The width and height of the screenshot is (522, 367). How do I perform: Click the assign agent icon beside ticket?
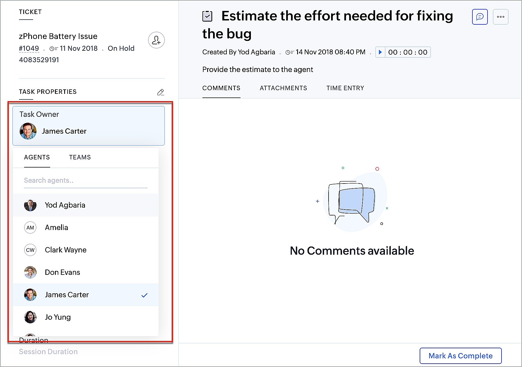(x=156, y=40)
